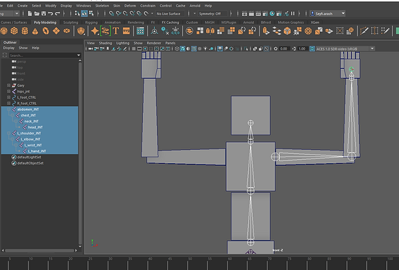The image size is (399, 270).
Task: Collapse the L_shoulder_JNT hierarchy in Outliner
Action: point(9,133)
